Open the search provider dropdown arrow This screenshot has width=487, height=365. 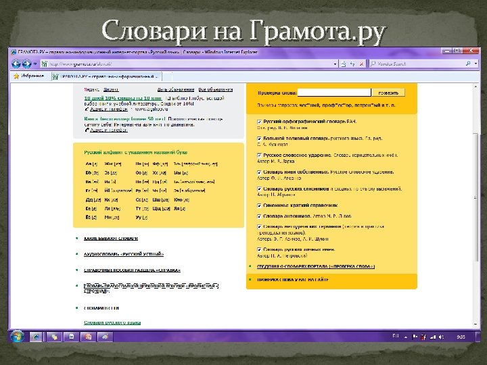point(476,64)
